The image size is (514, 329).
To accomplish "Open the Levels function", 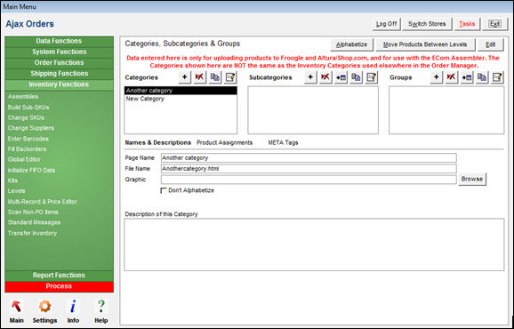I will tap(16, 191).
